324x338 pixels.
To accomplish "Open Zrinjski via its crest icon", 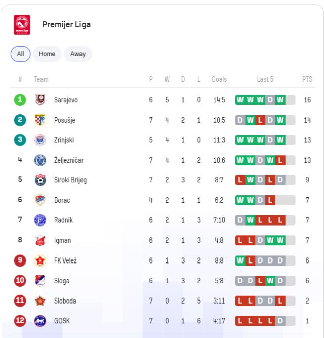I will 40,140.
